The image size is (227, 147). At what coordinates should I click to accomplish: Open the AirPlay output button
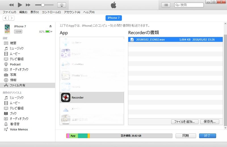62,5
